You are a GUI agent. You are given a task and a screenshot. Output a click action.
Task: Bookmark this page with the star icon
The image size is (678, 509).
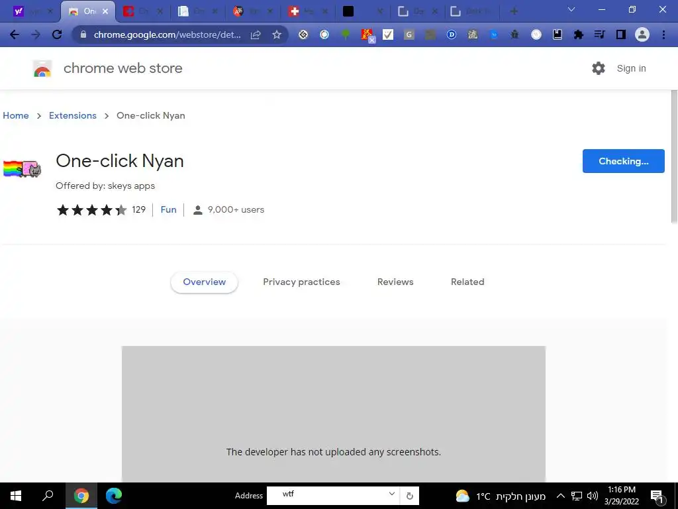(x=277, y=34)
